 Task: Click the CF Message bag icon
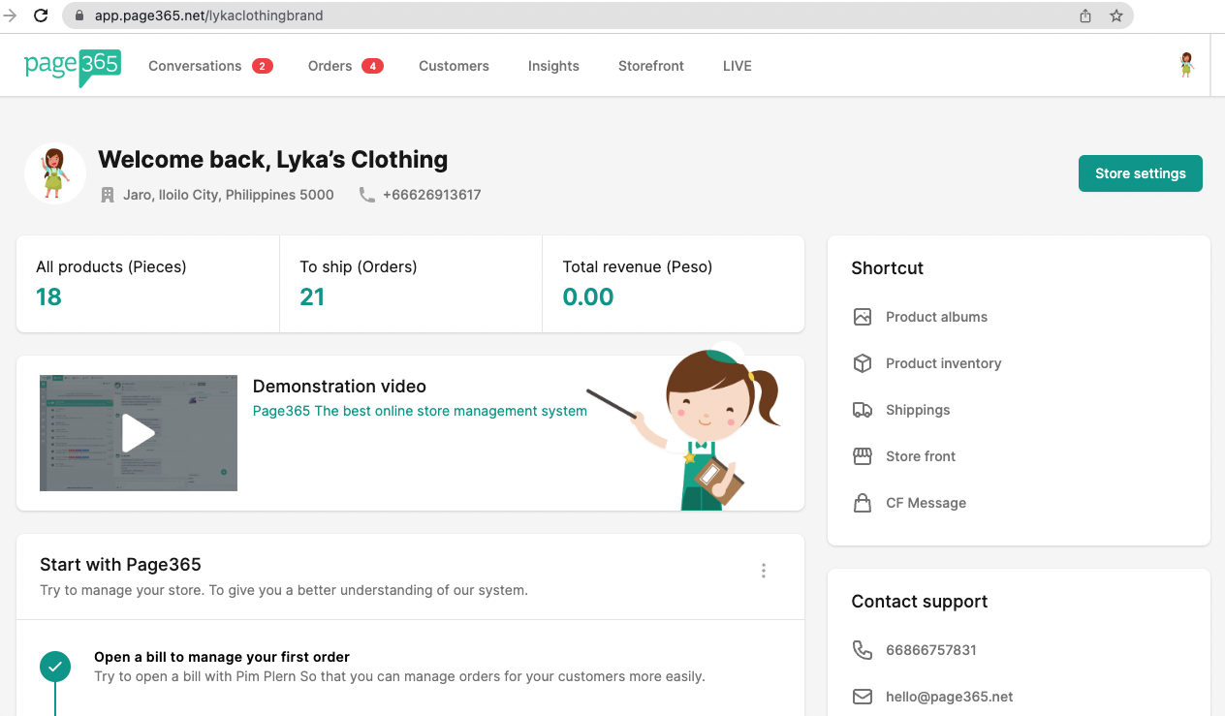862,503
